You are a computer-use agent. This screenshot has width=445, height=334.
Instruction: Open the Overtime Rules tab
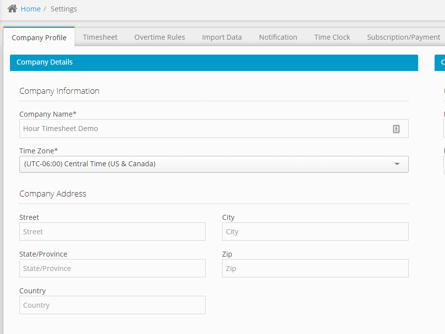(x=159, y=36)
